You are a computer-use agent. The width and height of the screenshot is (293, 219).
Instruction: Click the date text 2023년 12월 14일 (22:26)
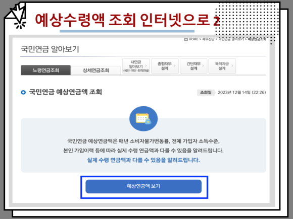coord(242,92)
